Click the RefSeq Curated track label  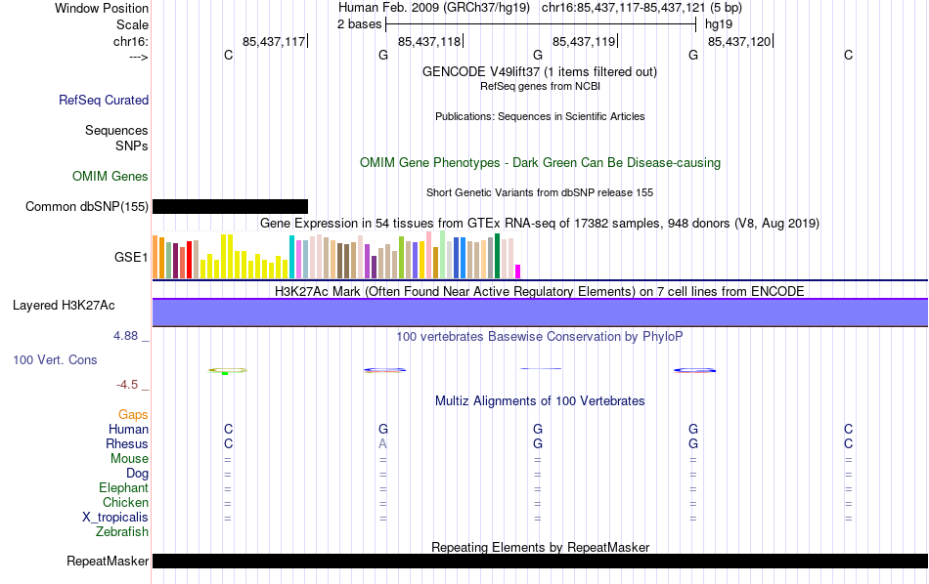coord(104,100)
